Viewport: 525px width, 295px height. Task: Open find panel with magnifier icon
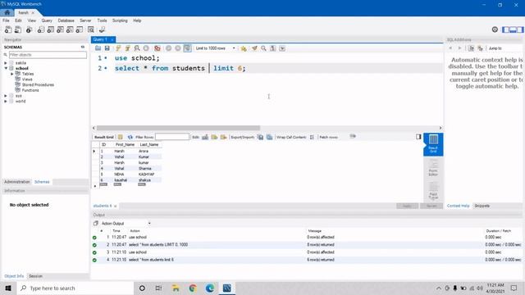point(263,48)
